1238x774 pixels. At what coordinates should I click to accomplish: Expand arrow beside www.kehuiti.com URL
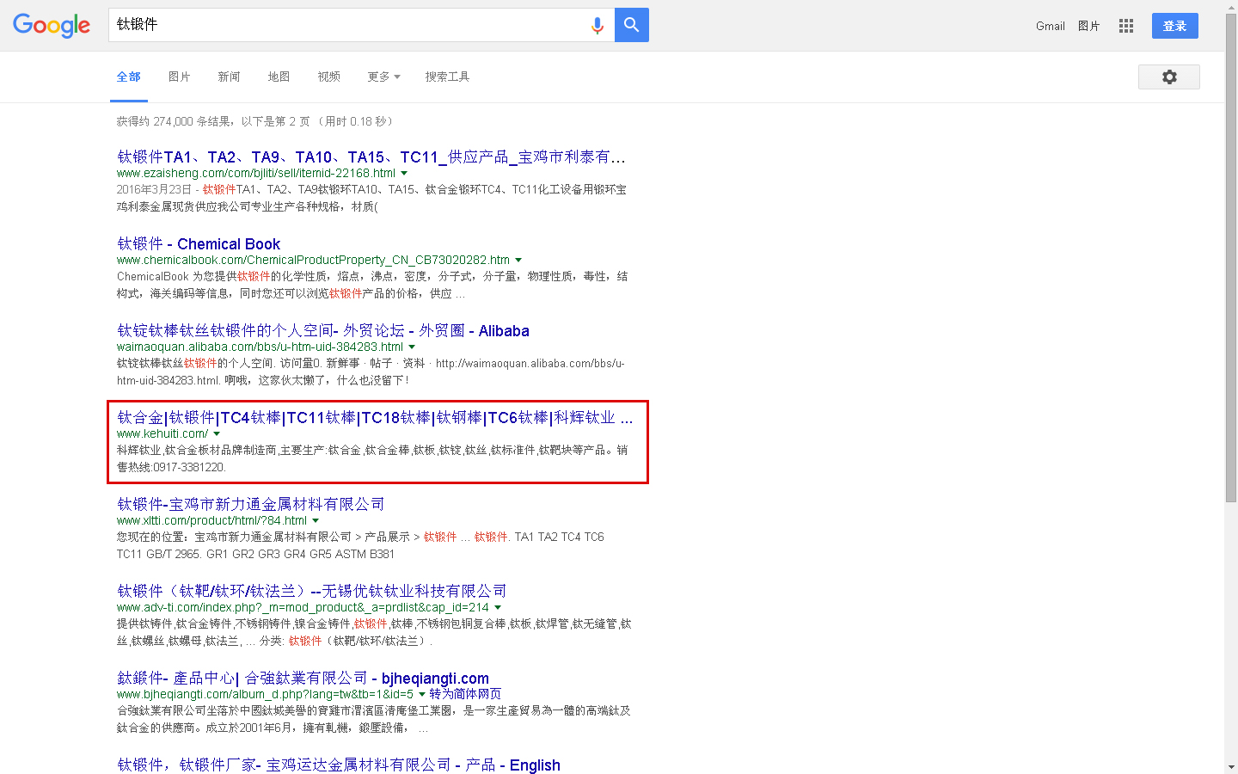tap(217, 434)
